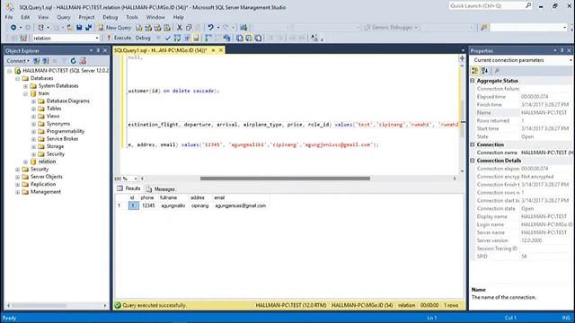Click the Debug toolbar button
Image resolution: width=575 pixels, height=323 pixels.
[x=143, y=38]
